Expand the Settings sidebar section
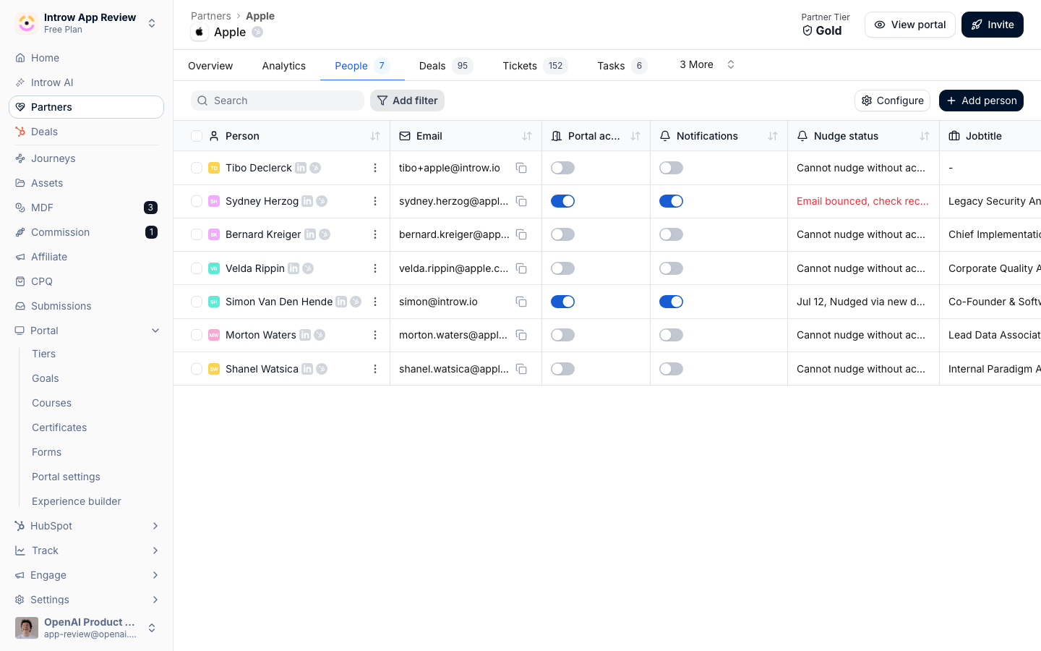Viewport: 1041px width, 651px height. click(155, 600)
